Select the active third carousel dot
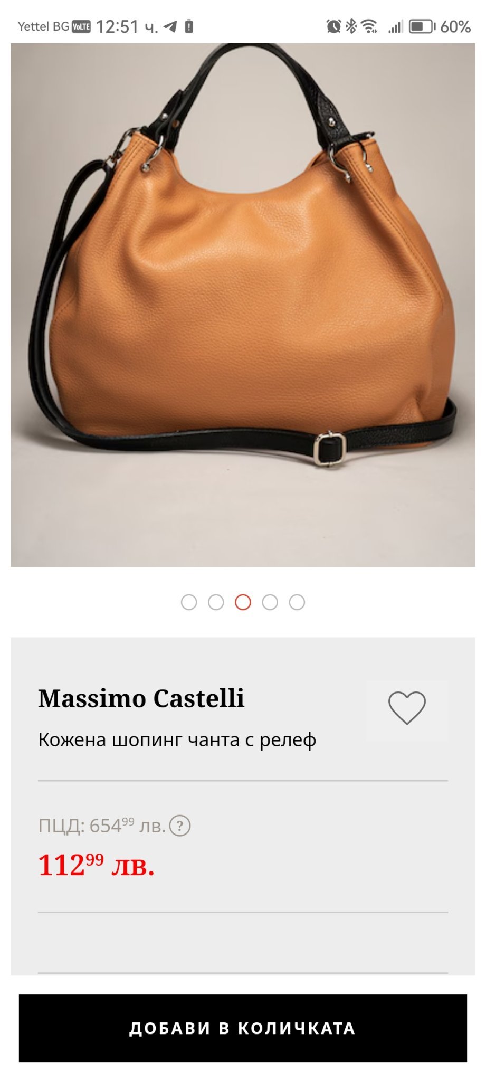This screenshot has height=1081, width=486. pyautogui.click(x=243, y=602)
